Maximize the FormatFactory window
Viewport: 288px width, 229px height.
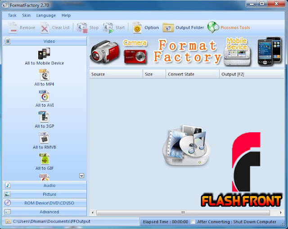[262, 4]
